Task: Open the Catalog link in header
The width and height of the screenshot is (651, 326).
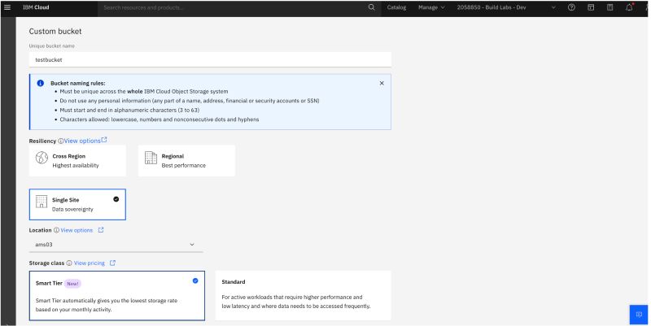Action: point(396,7)
